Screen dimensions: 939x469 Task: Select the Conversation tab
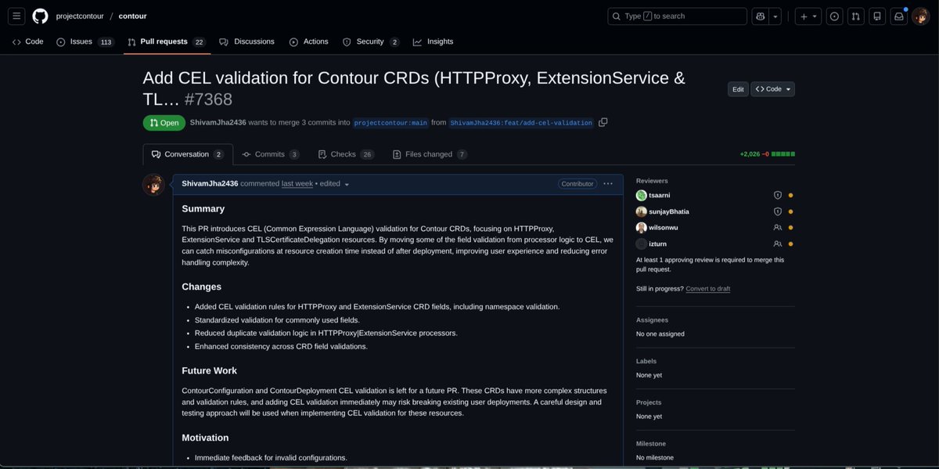(188, 154)
